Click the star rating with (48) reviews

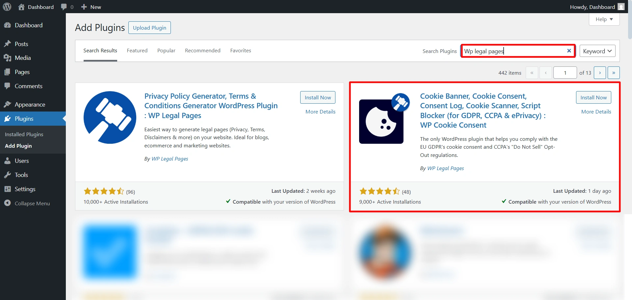(380, 191)
